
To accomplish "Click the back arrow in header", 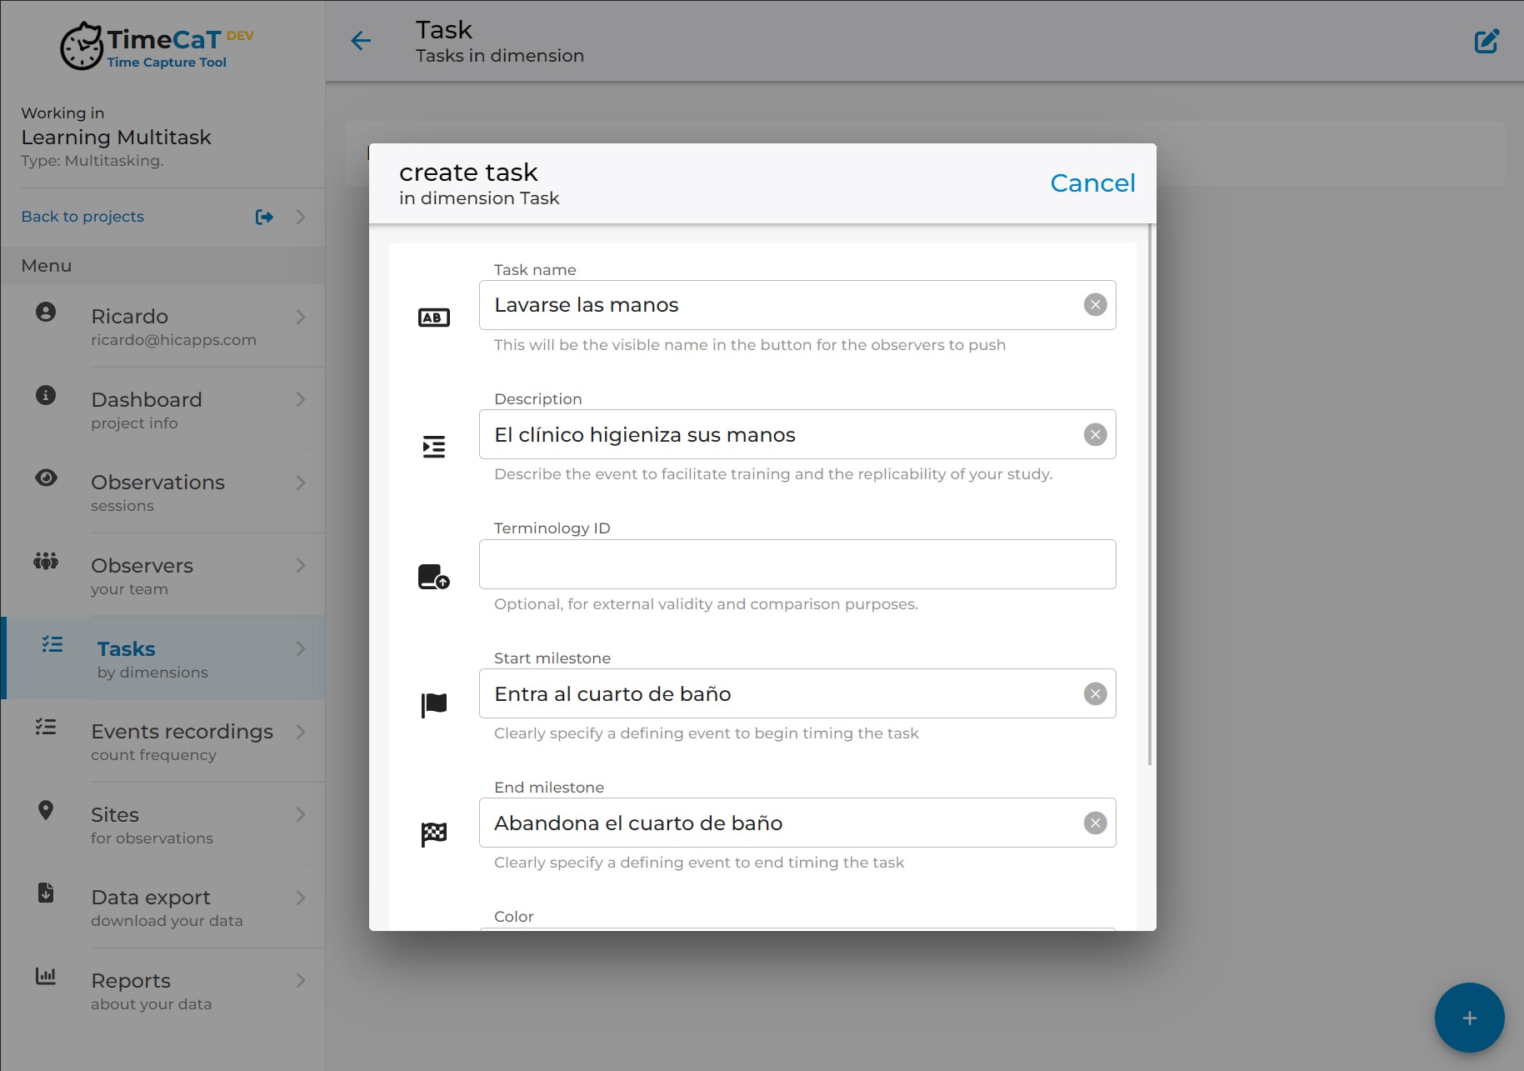I will [x=361, y=41].
